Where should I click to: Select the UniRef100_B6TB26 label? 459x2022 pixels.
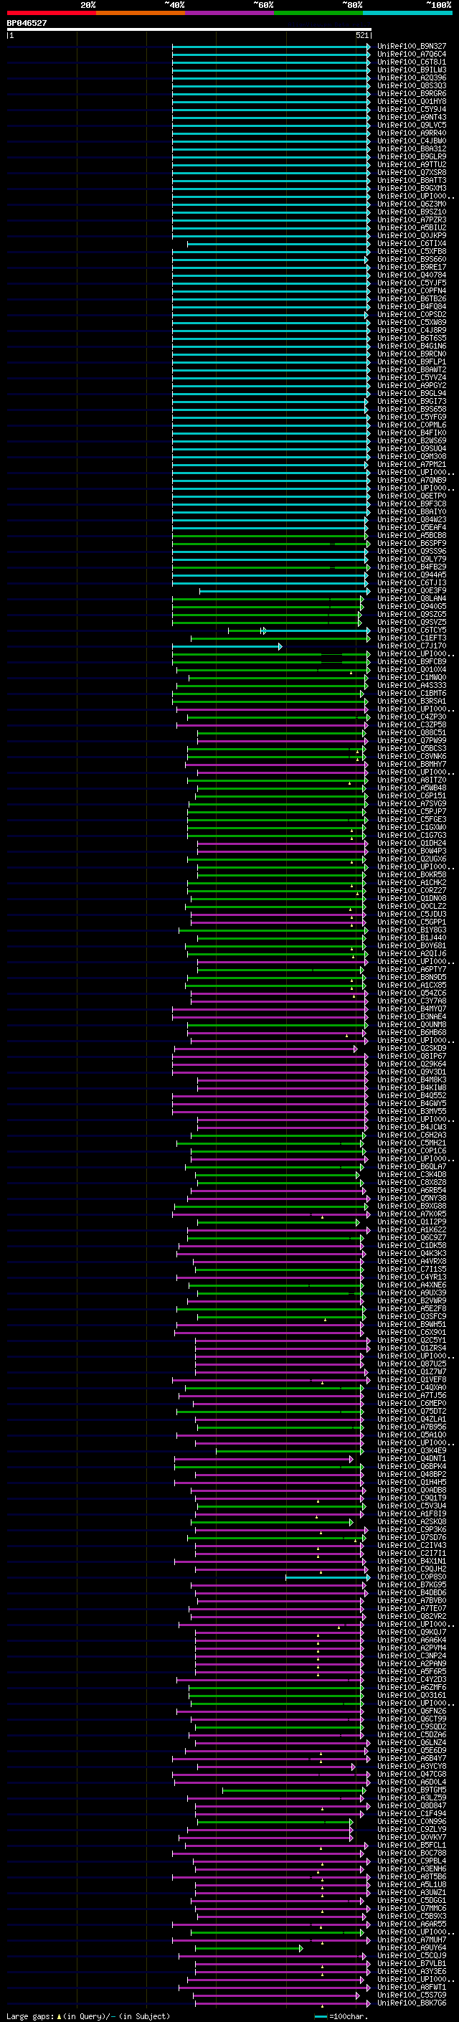tap(412, 298)
